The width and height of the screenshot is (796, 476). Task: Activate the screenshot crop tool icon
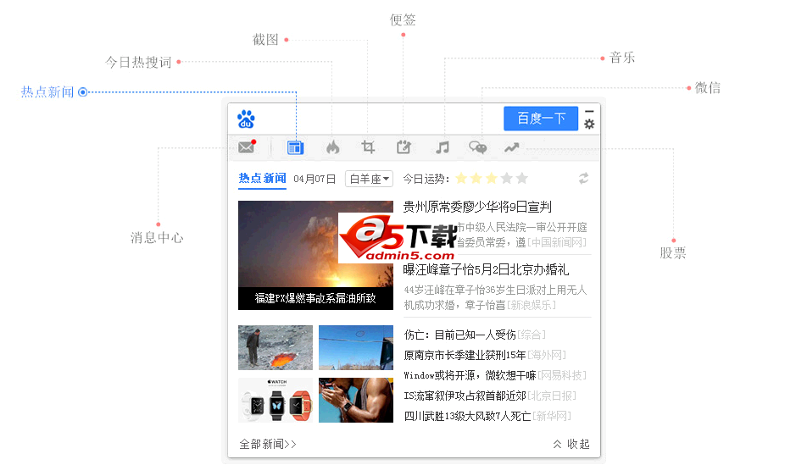pos(368,147)
